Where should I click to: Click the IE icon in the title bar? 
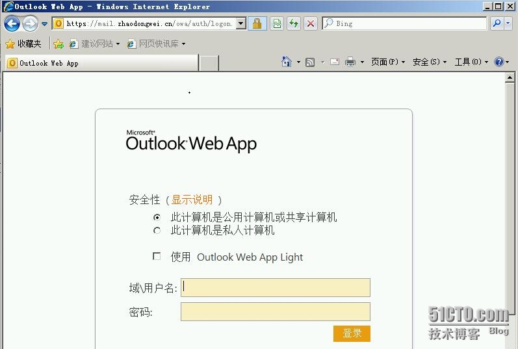[8, 6]
